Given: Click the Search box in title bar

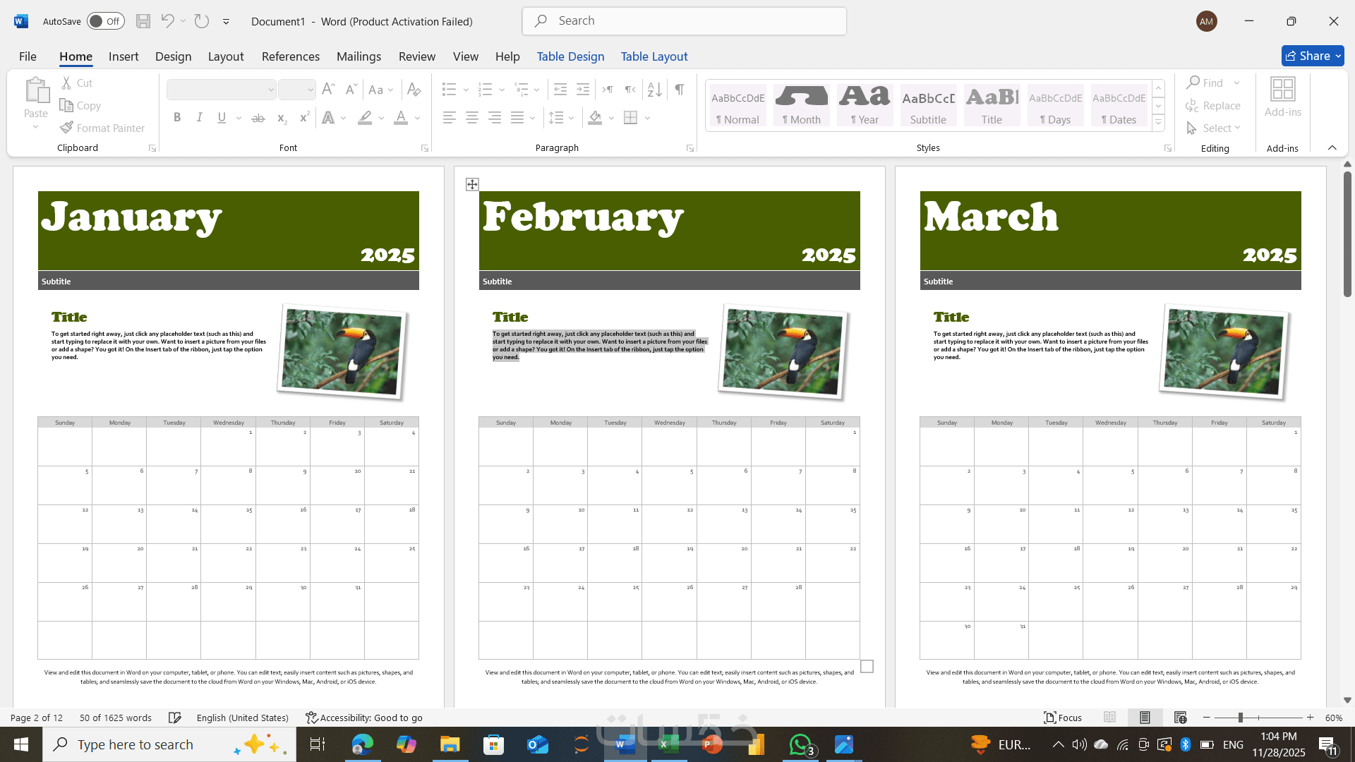Looking at the screenshot, I should point(684,21).
